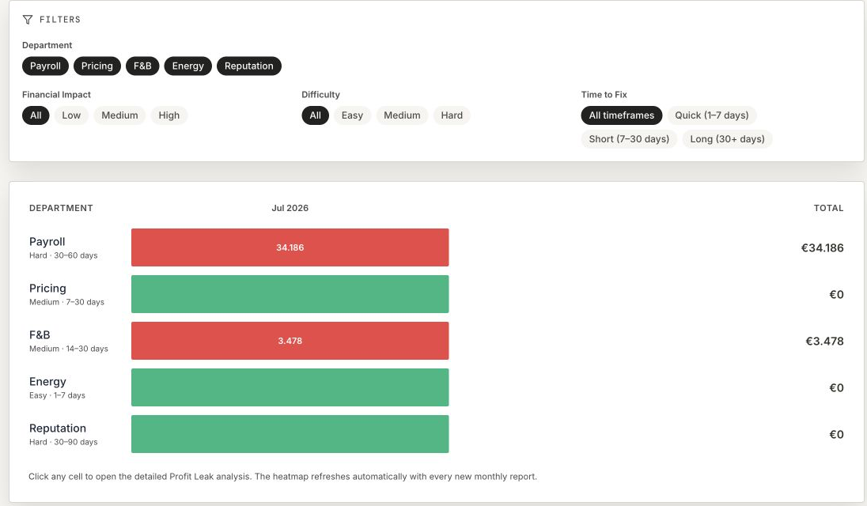Click the TOTAL column header

[828, 208]
